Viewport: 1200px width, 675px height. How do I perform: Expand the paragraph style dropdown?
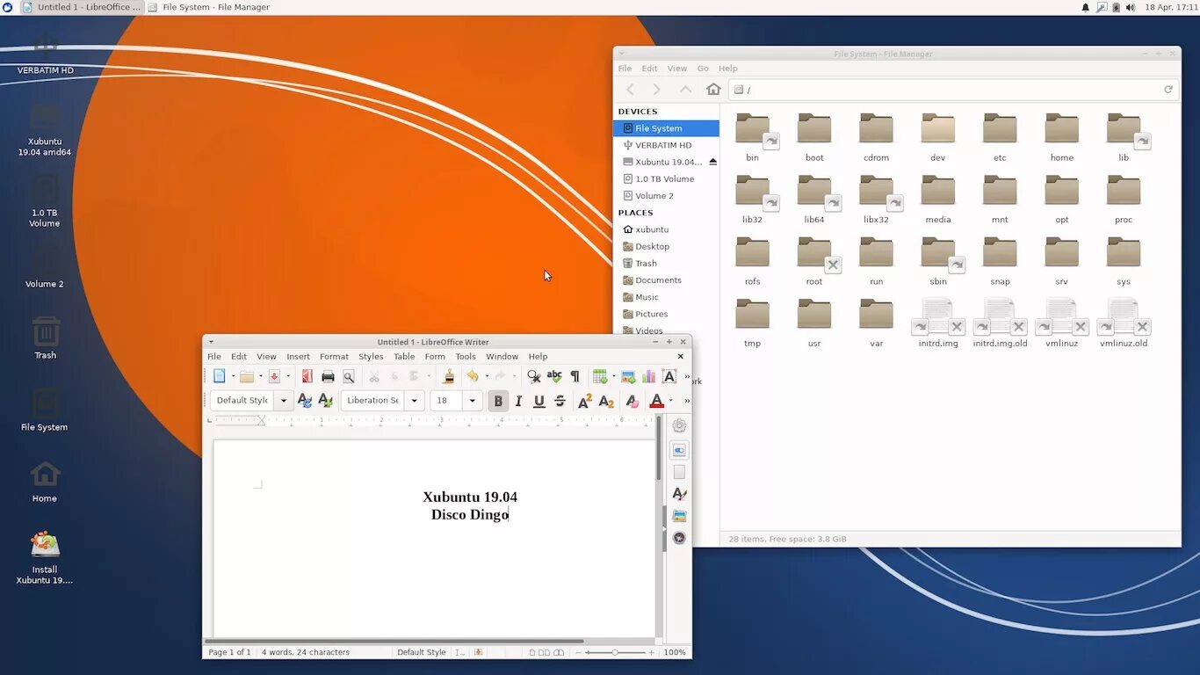point(283,401)
